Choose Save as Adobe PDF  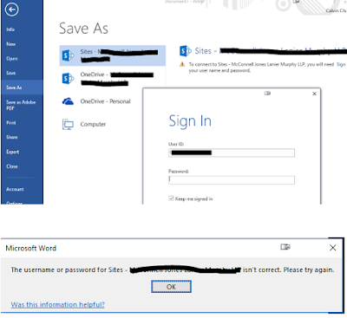21,105
